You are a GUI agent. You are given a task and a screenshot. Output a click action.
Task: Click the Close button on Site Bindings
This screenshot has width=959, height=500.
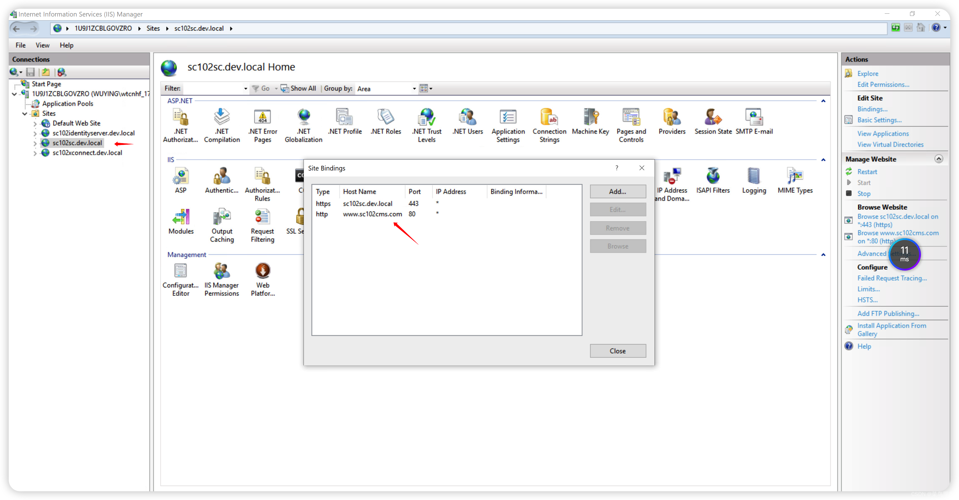(617, 350)
